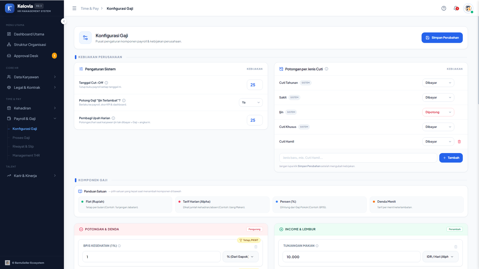Click the Simpan Perubahan button
Viewport: 479px width, 269px height.
click(x=442, y=38)
